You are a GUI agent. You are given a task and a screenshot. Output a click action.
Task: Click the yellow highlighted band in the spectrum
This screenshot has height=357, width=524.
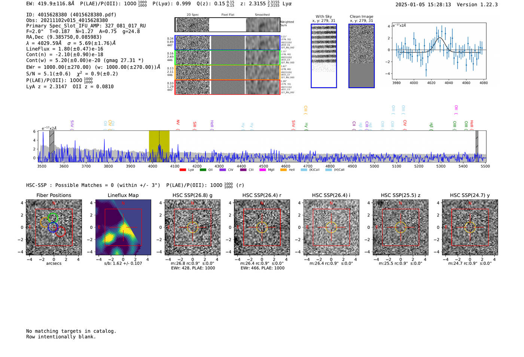pyautogui.click(x=159, y=146)
